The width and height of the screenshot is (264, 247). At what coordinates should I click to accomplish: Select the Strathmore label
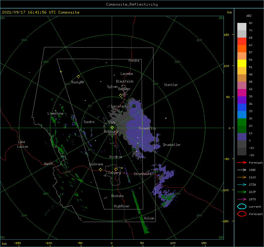click(143, 174)
